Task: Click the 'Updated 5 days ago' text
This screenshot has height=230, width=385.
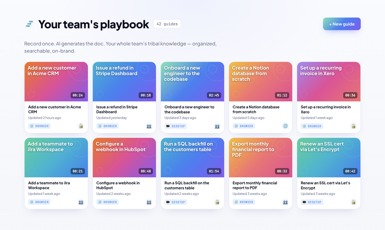Action: click(248, 118)
